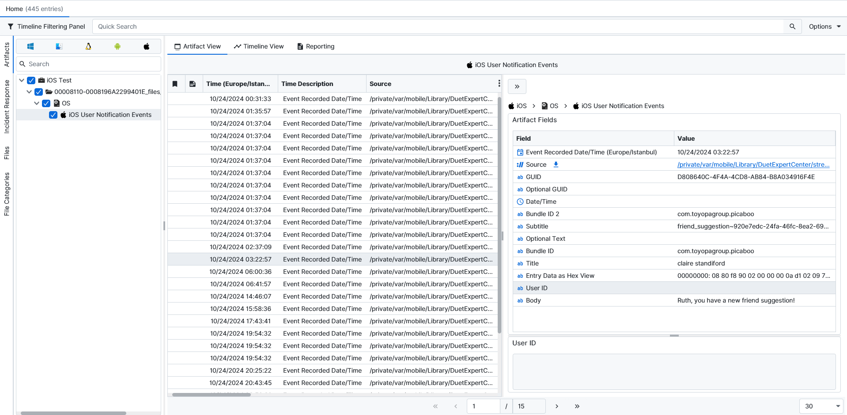Go to the next page of results
Viewport: 847px width, 415px height.
tap(557, 406)
